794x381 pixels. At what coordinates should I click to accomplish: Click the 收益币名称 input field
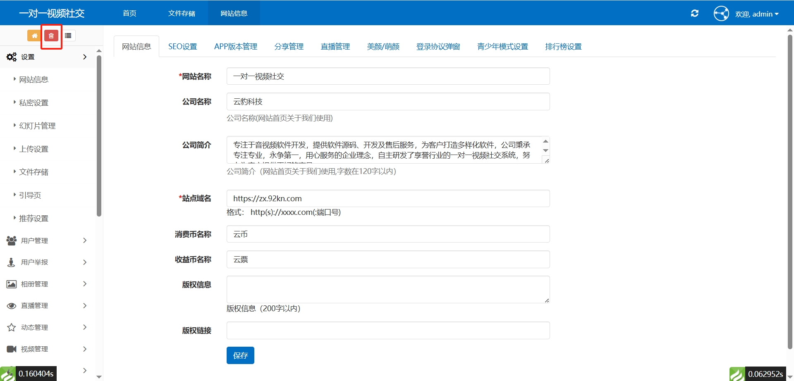pos(388,259)
